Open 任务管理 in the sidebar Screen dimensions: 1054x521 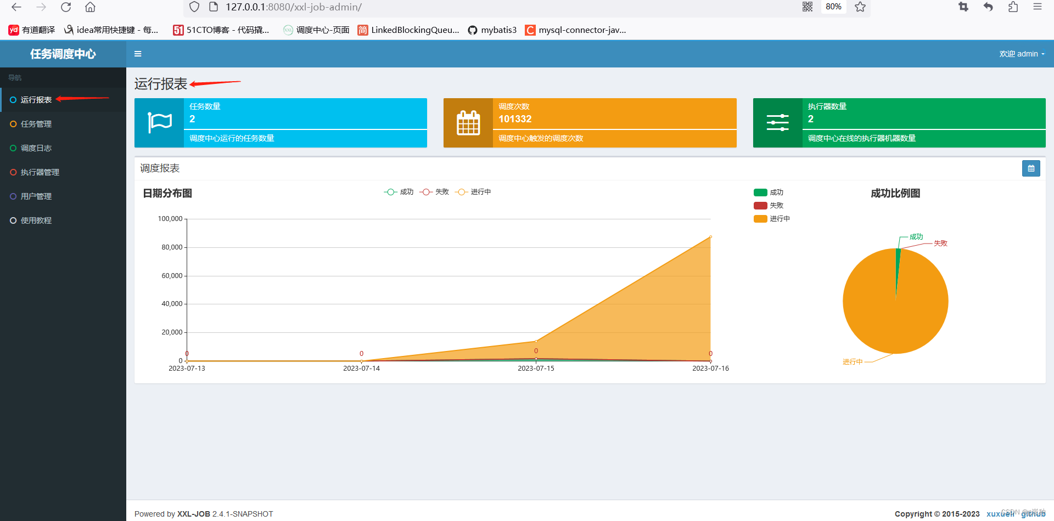tap(63, 124)
